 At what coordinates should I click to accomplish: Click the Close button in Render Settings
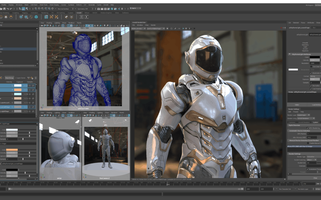[315, 178]
